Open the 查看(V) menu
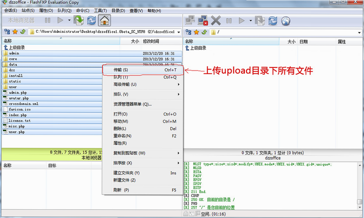The height and width of the screenshot is (218, 364). coord(136,10)
